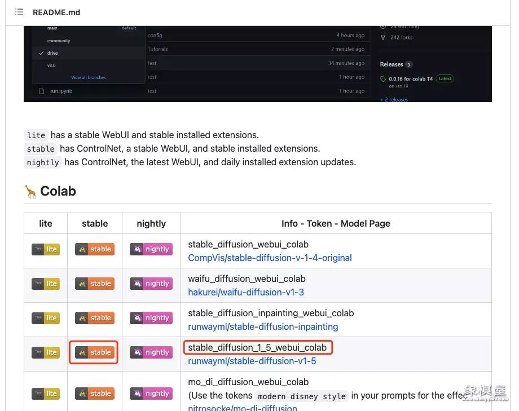
Task: Click the 'stable' inline code word in description
Action: [x=41, y=149]
